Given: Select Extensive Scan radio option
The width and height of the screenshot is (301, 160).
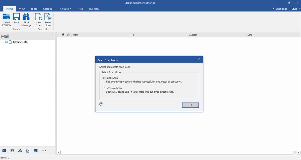Looking at the screenshot, I should pyautogui.click(x=104, y=88).
